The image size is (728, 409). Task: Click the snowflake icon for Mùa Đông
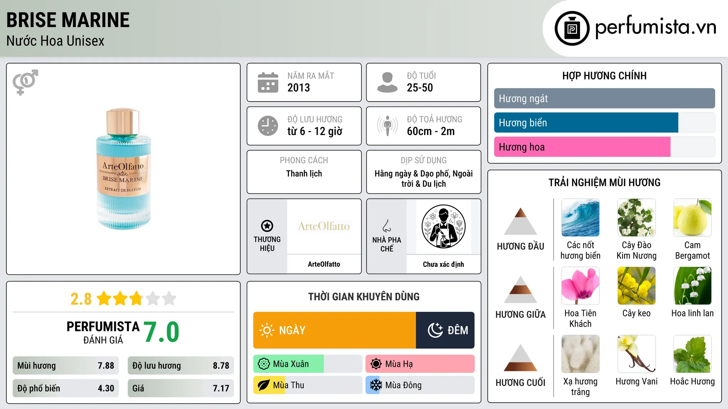click(x=376, y=385)
